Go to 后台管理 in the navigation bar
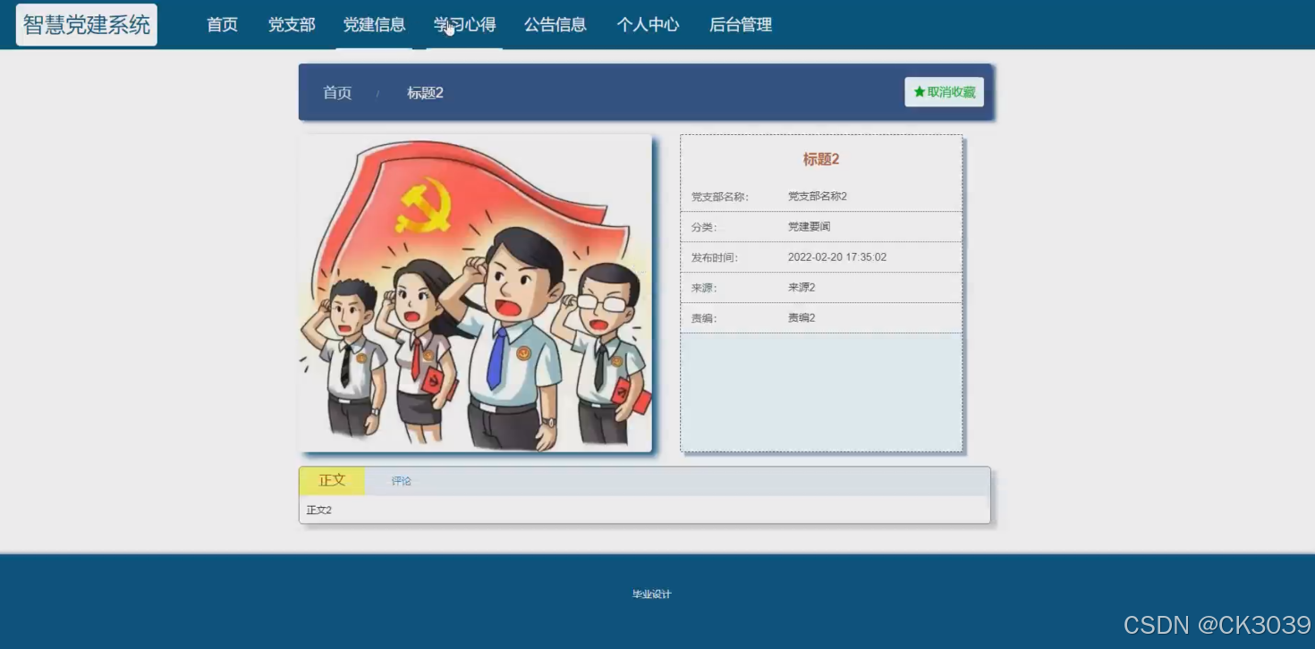 pos(741,25)
